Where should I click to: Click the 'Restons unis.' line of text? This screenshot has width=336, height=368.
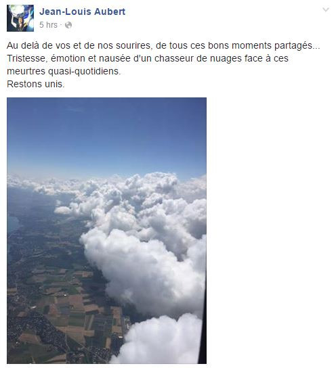(35, 84)
